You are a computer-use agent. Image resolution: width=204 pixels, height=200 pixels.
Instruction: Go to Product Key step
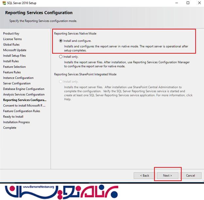(x=11, y=33)
